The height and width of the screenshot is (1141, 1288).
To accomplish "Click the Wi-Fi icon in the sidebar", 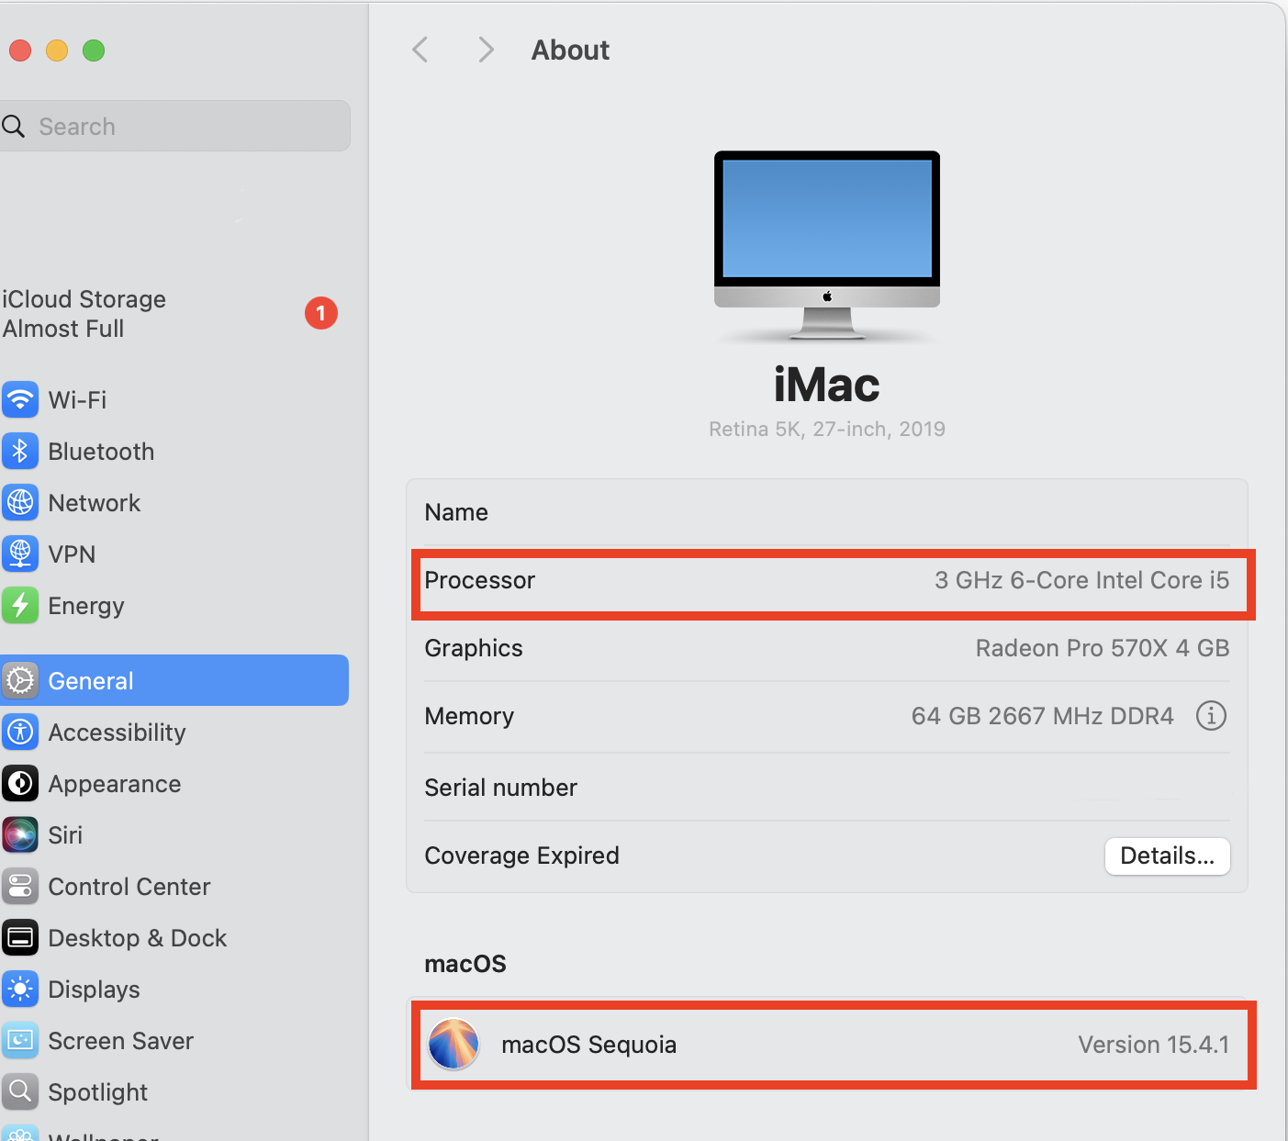I will tap(20, 399).
